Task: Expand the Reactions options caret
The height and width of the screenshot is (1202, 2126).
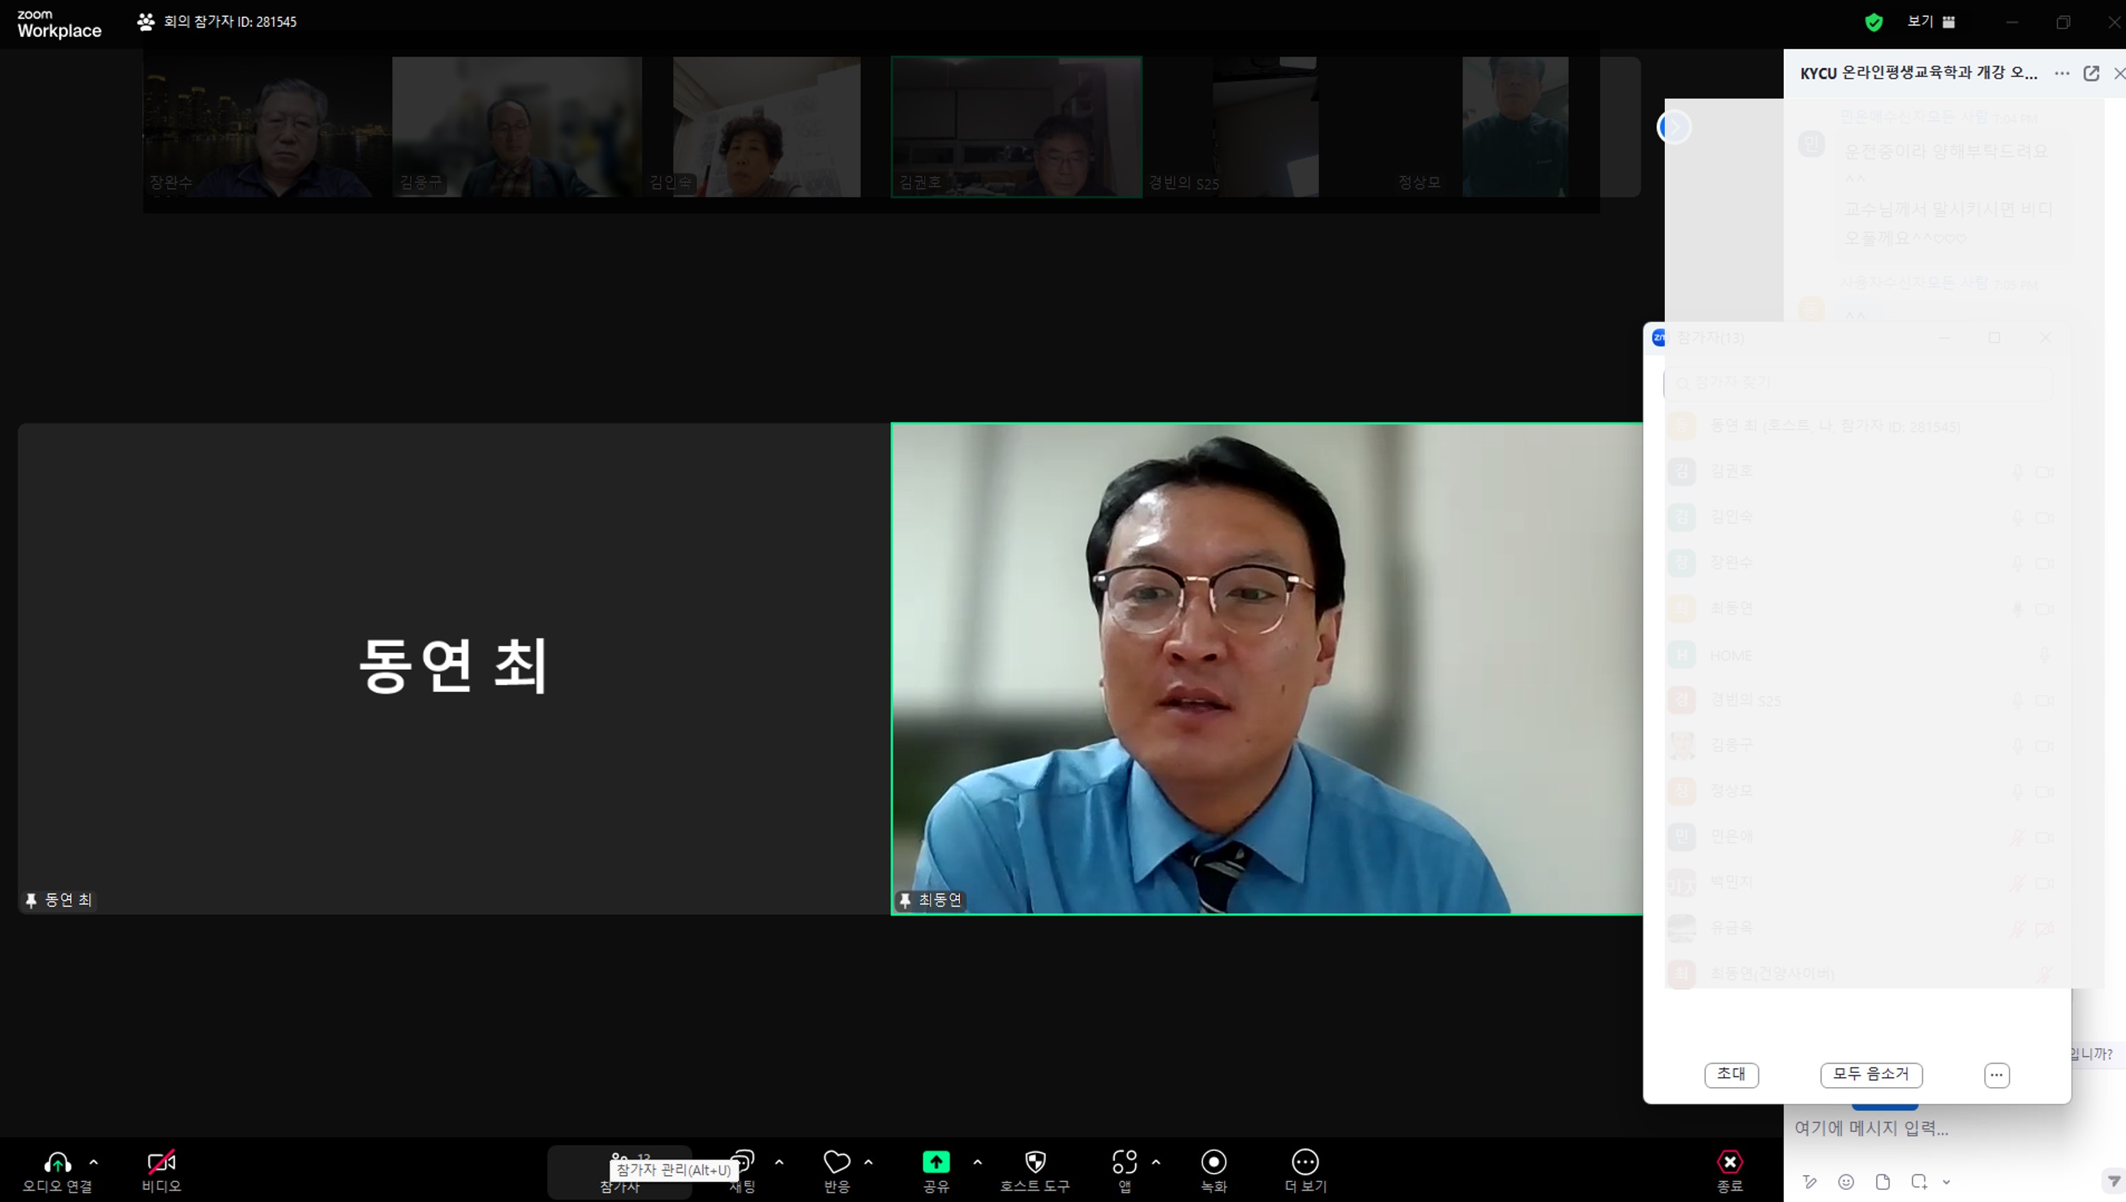Action: point(868,1162)
